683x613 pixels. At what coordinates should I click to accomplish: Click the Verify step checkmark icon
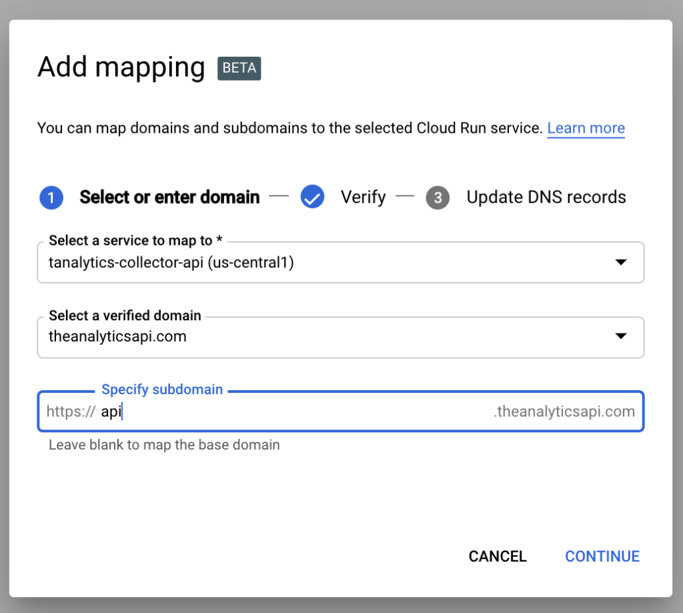[x=312, y=197]
